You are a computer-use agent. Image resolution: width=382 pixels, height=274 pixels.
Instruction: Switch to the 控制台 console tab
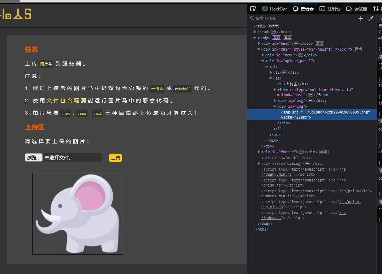point(330,9)
